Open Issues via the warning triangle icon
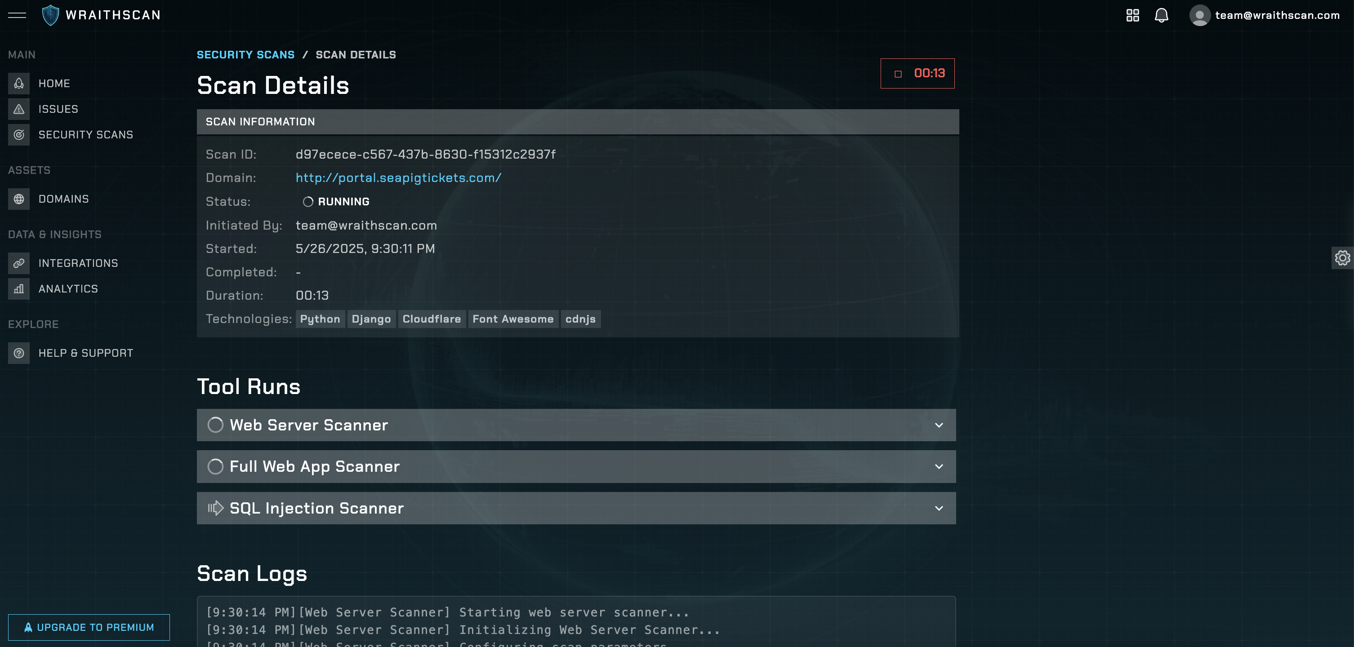This screenshot has height=647, width=1354. [18, 109]
